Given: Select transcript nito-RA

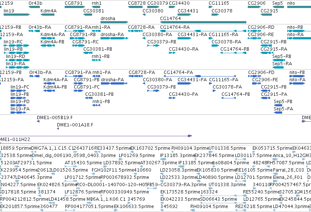Looking at the screenshot, I should [299, 38].
